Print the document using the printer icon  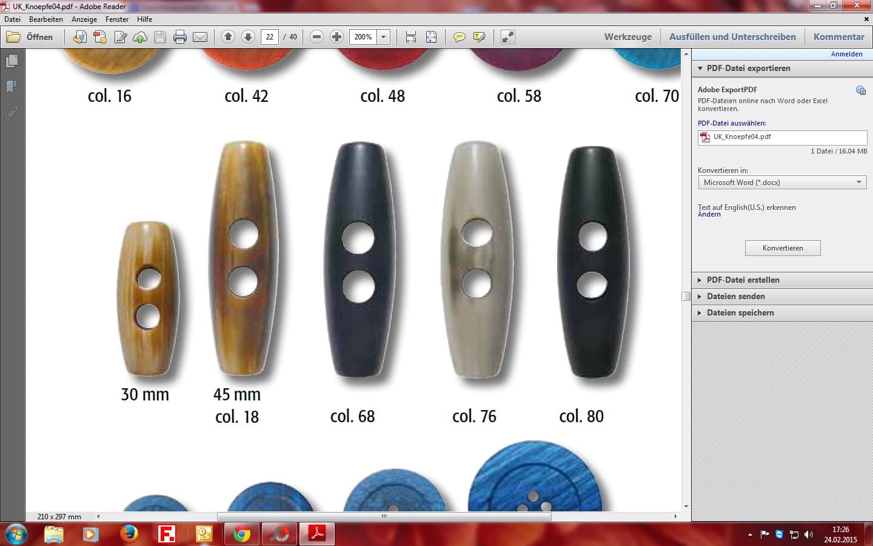pos(180,37)
